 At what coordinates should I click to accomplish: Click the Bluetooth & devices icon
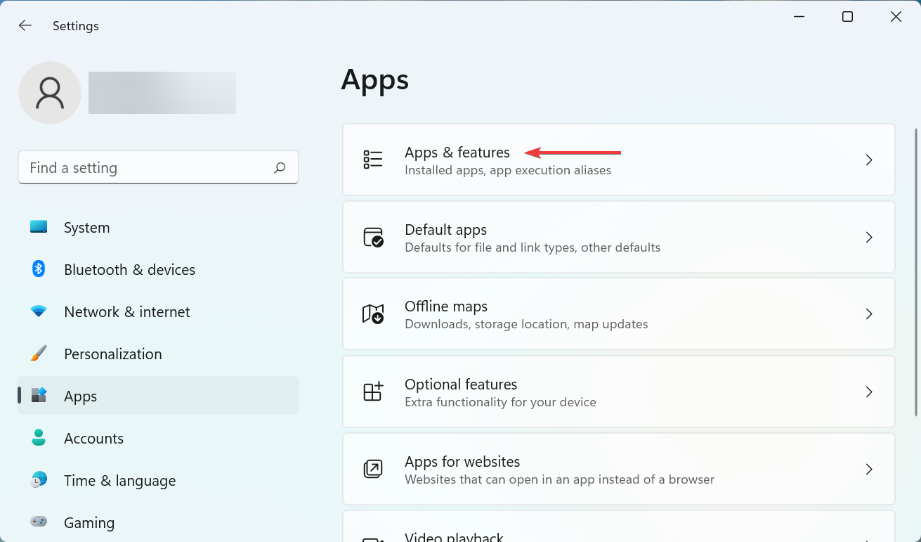tap(38, 269)
